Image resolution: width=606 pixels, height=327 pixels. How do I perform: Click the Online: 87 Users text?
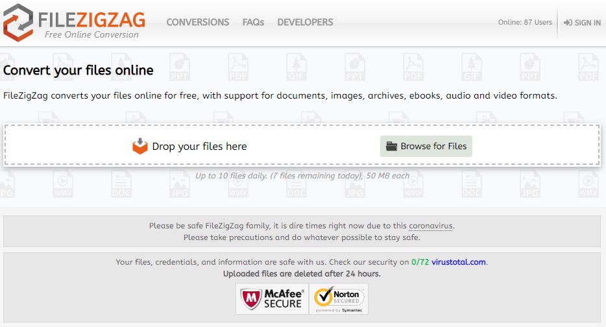pyautogui.click(x=525, y=23)
